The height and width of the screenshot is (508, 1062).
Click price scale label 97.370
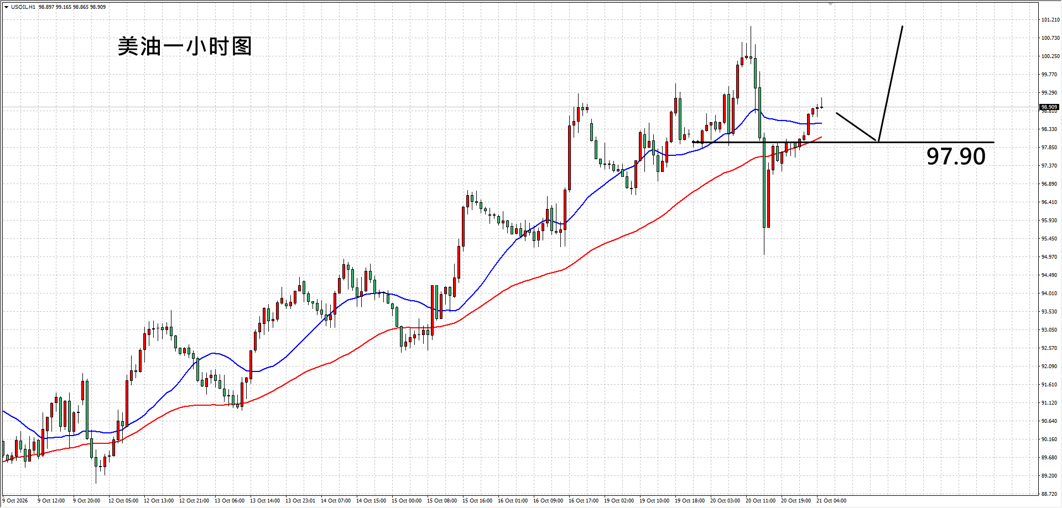coord(1049,166)
